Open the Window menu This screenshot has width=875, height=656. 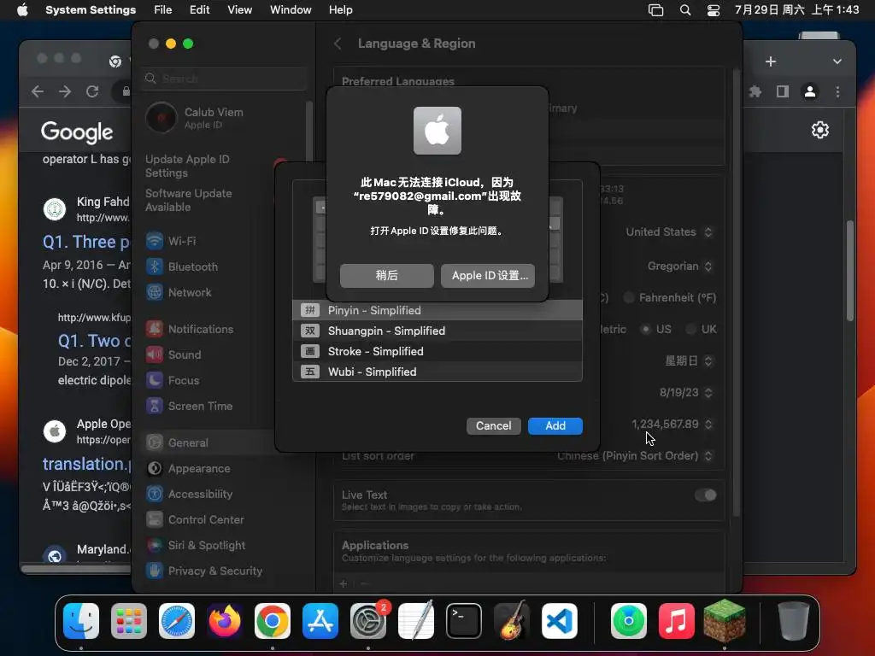pyautogui.click(x=291, y=10)
